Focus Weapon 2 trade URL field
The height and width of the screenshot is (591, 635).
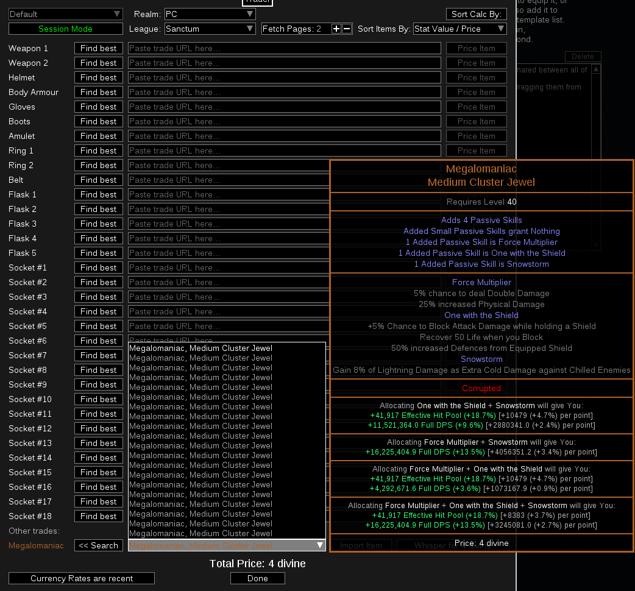point(285,63)
